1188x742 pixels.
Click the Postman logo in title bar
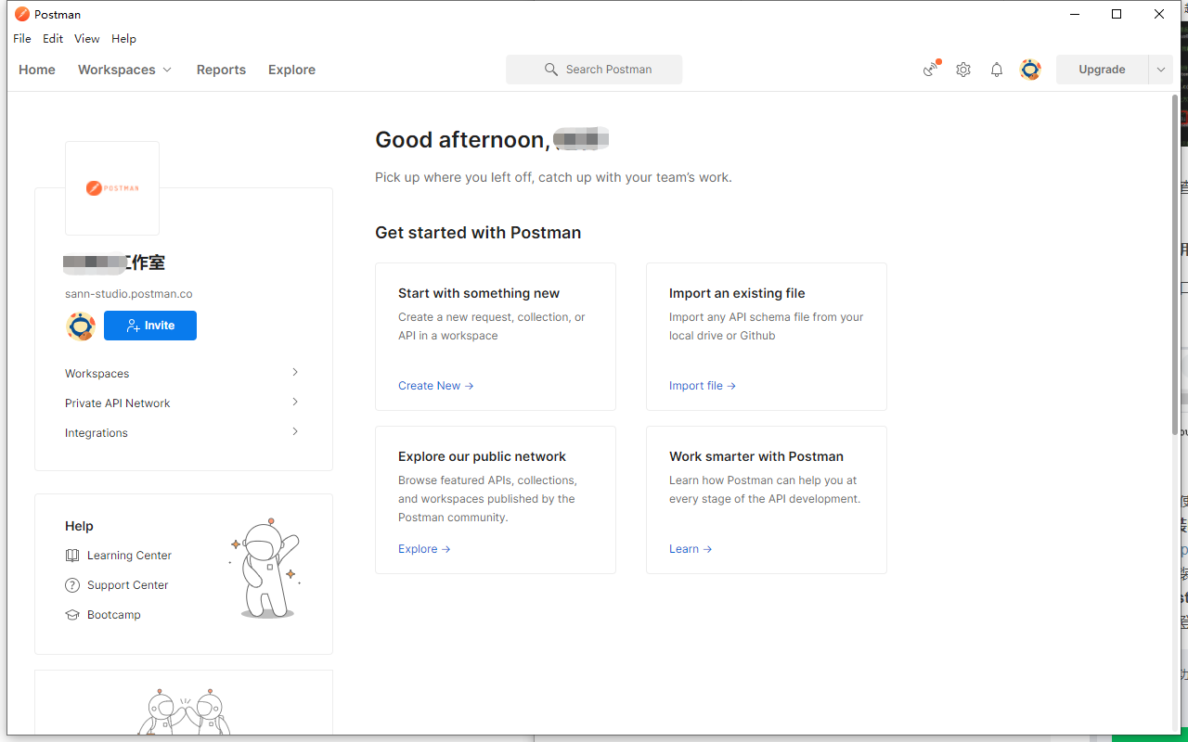22,14
